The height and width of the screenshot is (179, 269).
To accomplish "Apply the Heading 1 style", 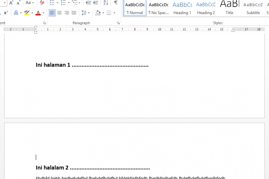I will pos(182,8).
